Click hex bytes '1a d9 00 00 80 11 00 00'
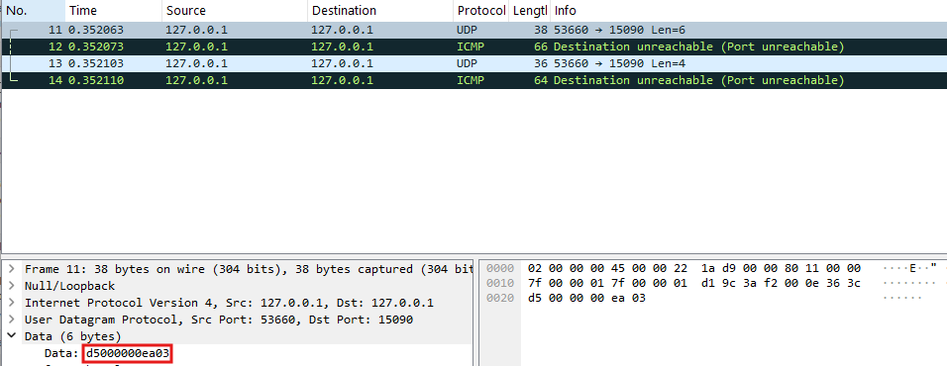The image size is (947, 366). click(x=782, y=268)
